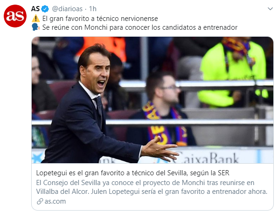The height and width of the screenshot is (212, 278).
Task: Click the card description about Consejo del Sevilla
Action: (152, 187)
